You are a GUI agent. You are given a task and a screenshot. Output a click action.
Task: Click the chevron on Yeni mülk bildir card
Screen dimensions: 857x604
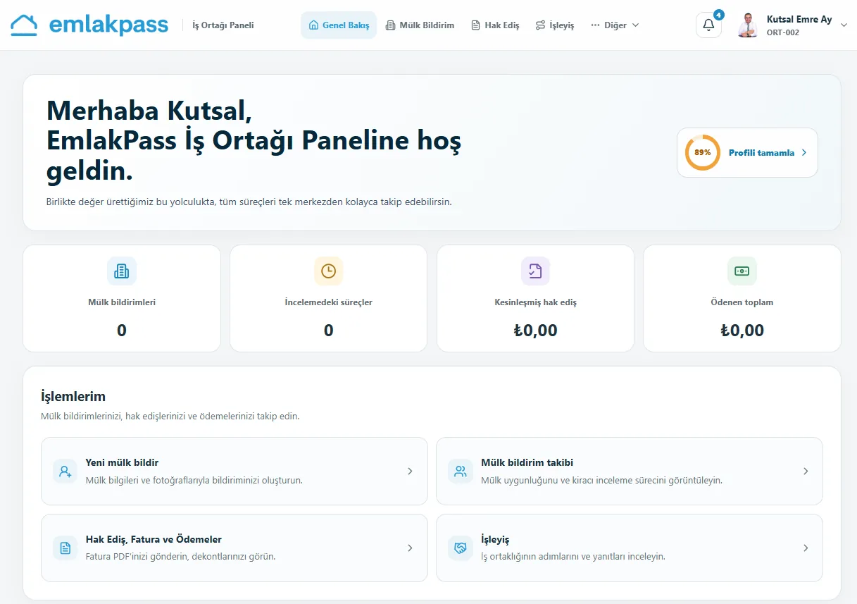(x=410, y=472)
